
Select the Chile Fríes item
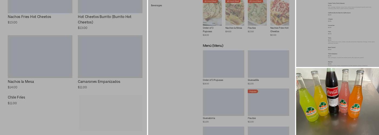point(17,97)
